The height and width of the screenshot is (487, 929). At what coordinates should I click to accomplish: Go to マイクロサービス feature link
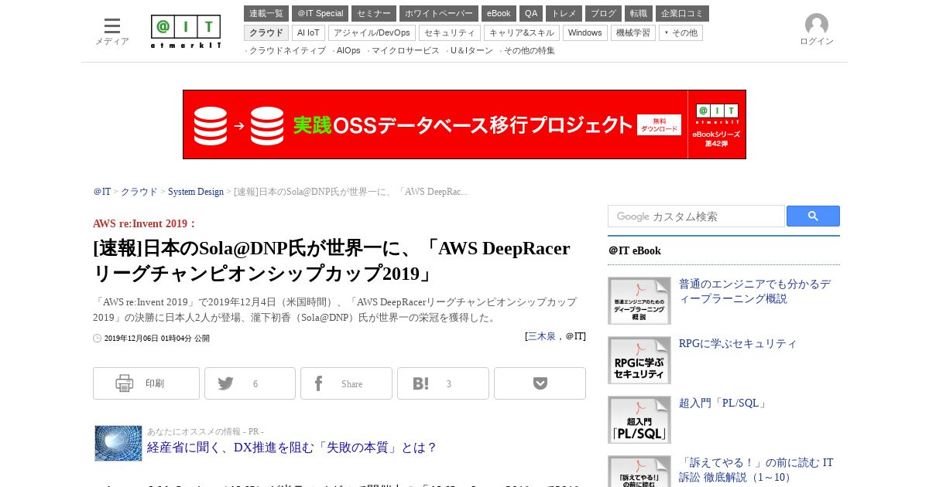pos(406,51)
